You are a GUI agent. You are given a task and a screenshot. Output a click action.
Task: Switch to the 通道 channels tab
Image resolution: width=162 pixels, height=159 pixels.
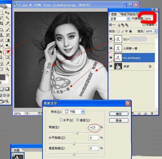click(123, 14)
